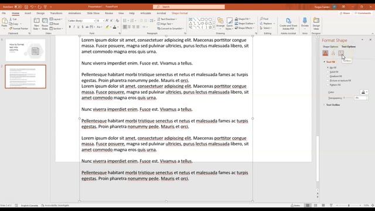Align text right in Paragraph group
The height and width of the screenshot is (211, 375).
click(x=134, y=27)
